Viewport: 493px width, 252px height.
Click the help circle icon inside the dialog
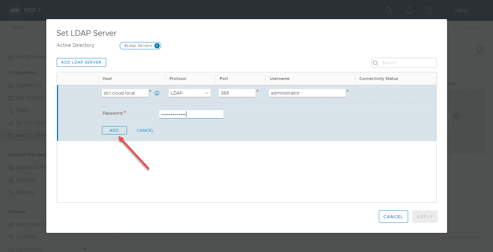click(x=480, y=49)
